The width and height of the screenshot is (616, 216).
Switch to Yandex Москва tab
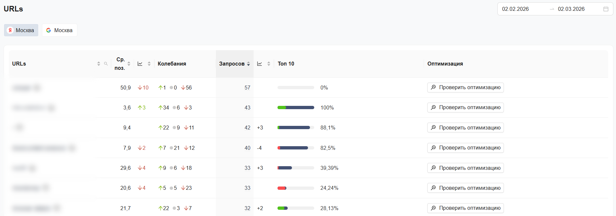pos(21,30)
